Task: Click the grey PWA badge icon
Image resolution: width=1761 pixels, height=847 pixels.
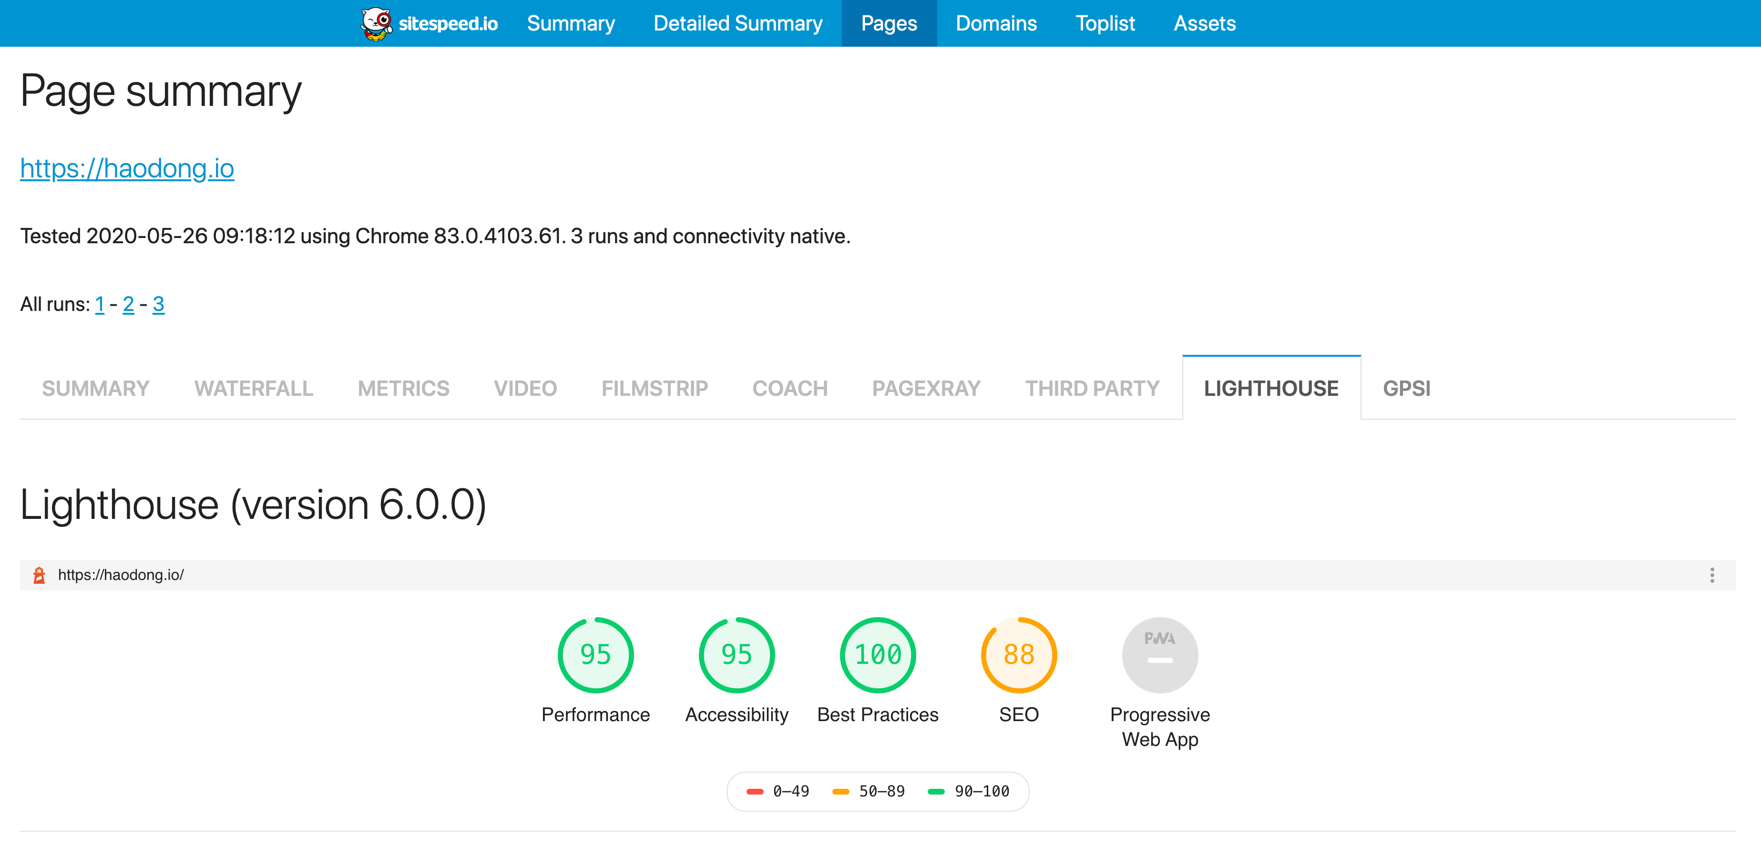Action: pyautogui.click(x=1159, y=655)
